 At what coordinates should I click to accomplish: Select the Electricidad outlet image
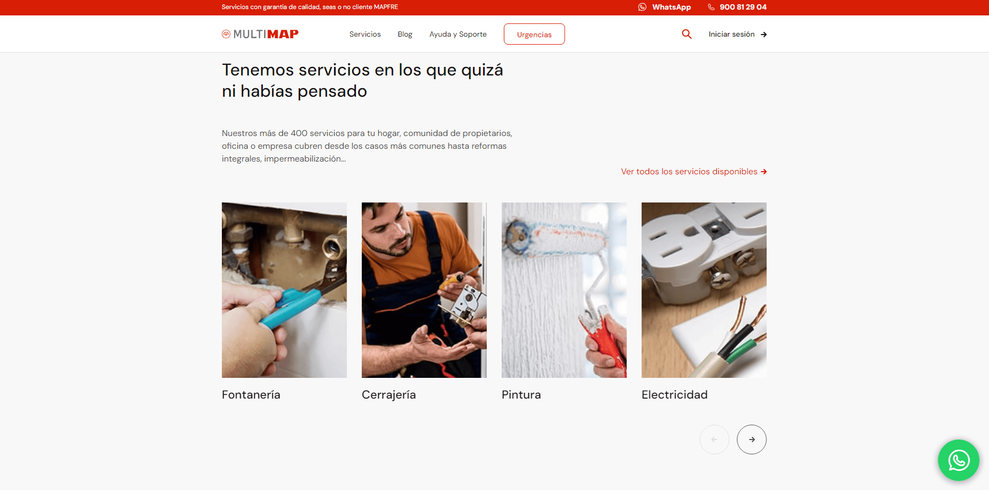point(704,290)
